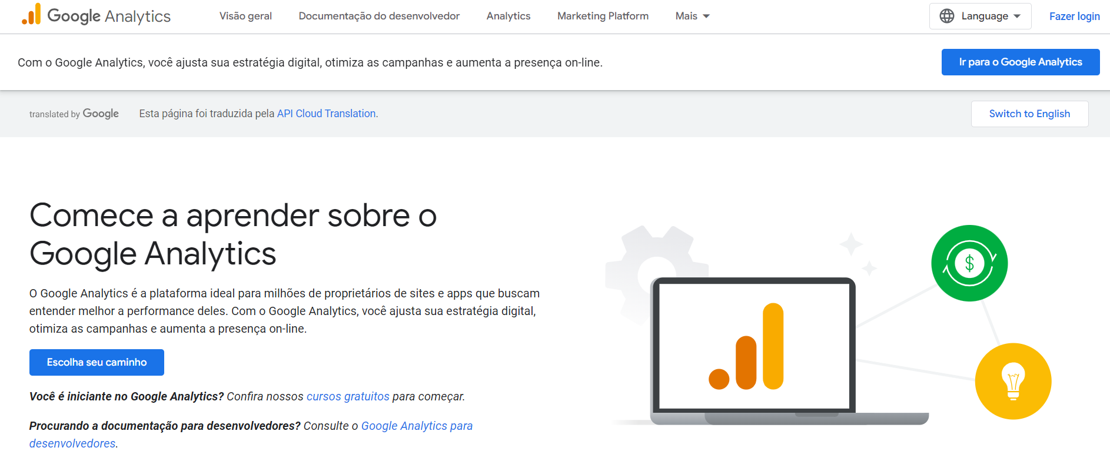Open the API Cloud Translation link

[326, 114]
